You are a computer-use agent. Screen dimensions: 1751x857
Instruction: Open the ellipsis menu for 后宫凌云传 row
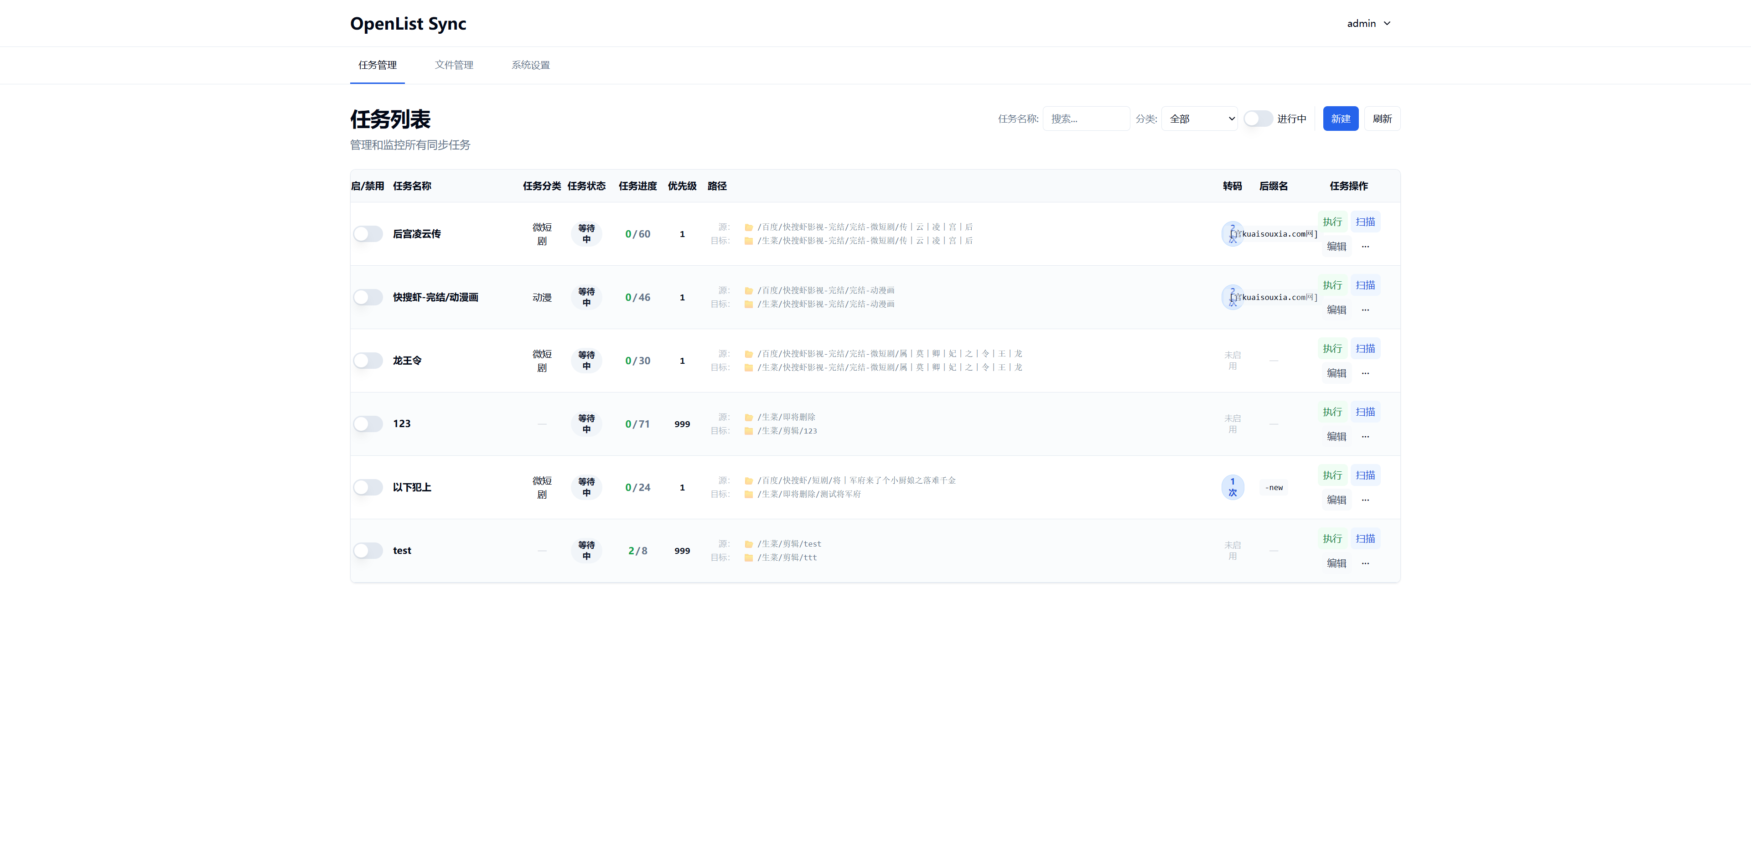(1365, 246)
